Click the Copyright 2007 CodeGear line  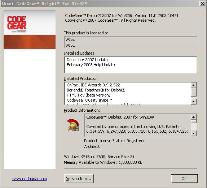coord(110,20)
